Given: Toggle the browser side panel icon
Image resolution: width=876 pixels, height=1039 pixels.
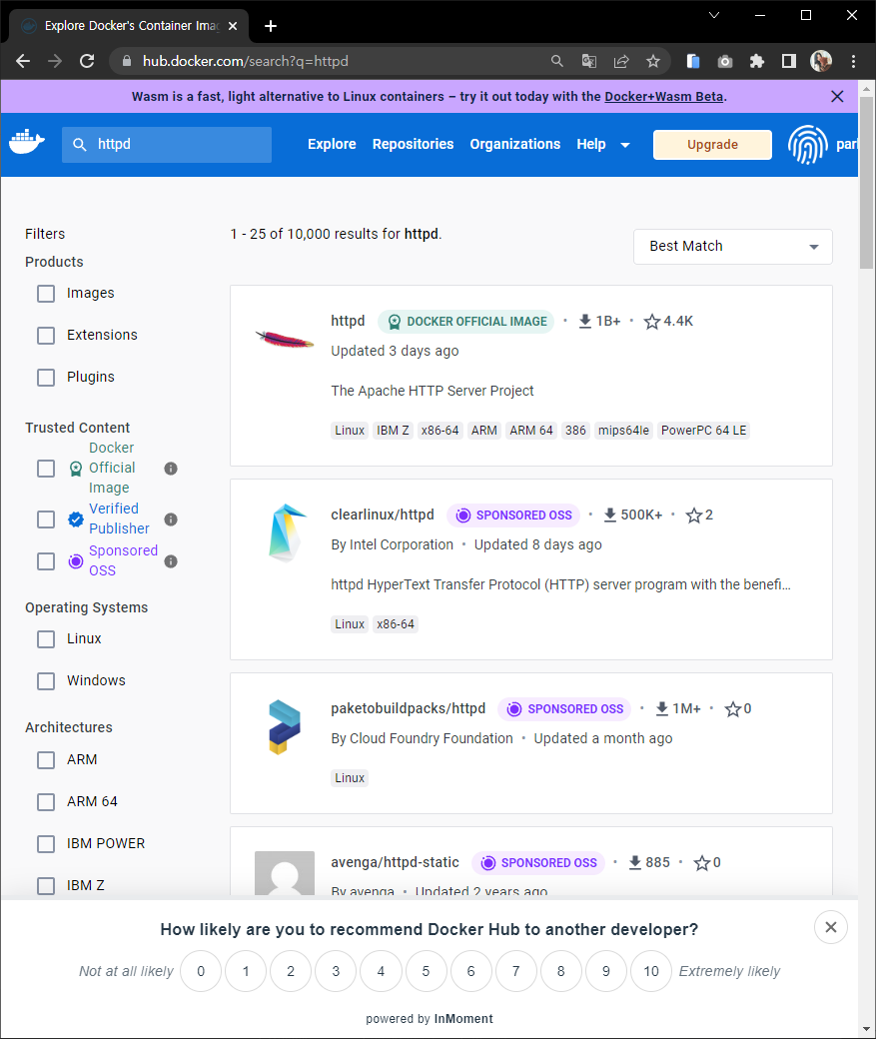Looking at the screenshot, I should pyautogui.click(x=788, y=61).
